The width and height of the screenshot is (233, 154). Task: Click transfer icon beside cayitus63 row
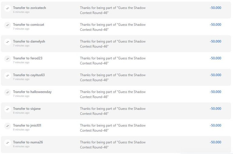click(8, 75)
